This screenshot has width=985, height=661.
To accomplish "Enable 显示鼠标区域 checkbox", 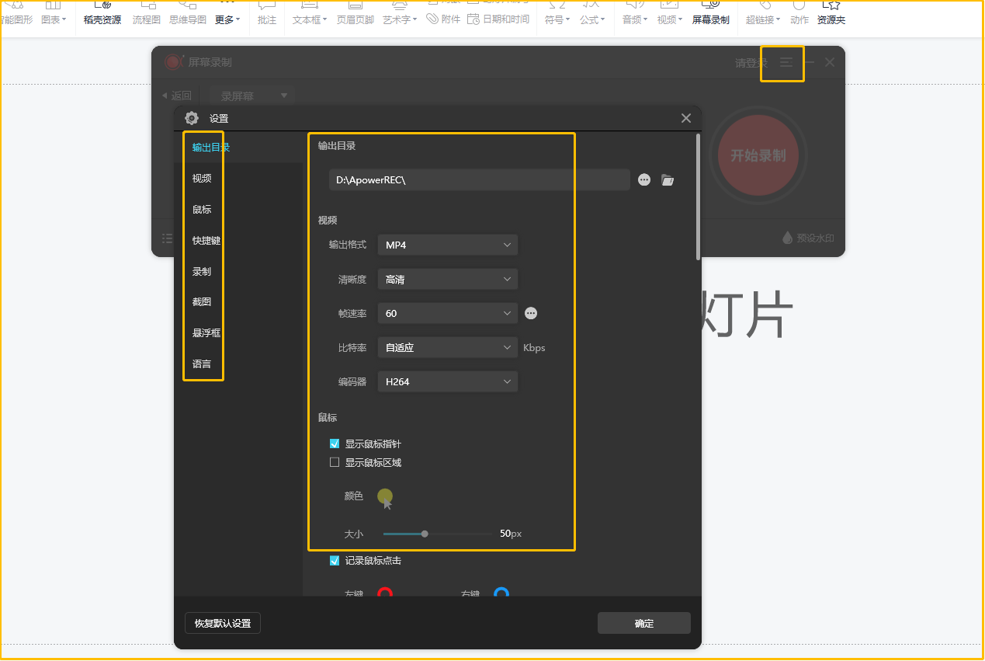I will (x=335, y=463).
